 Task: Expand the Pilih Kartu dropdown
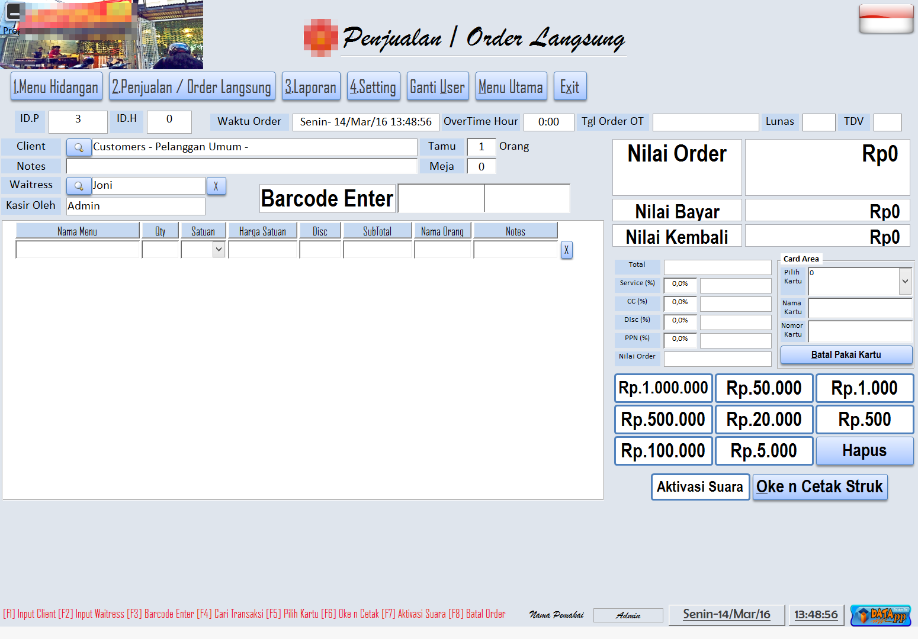(905, 282)
